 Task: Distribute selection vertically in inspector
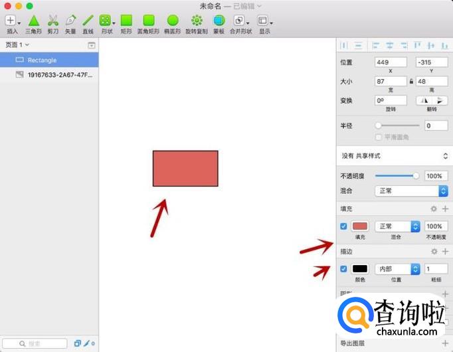pyautogui.click(x=358, y=45)
